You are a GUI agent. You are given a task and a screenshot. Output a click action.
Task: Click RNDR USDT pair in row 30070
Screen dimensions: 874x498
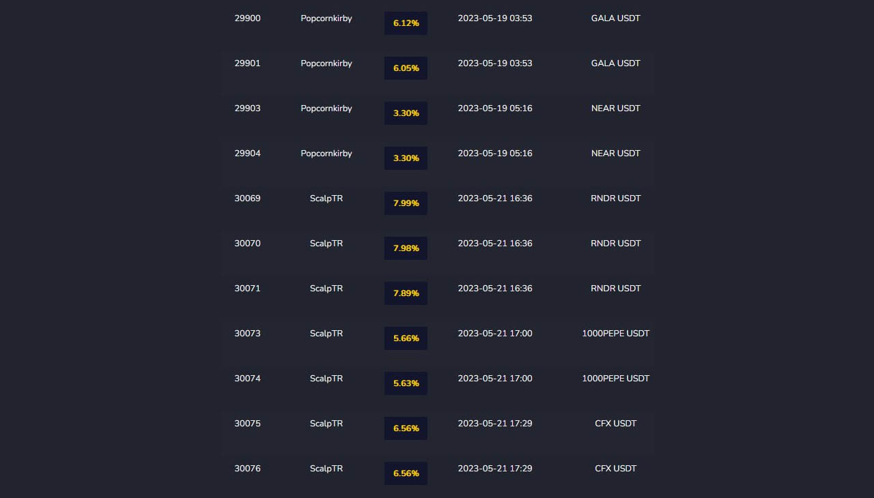coord(615,244)
